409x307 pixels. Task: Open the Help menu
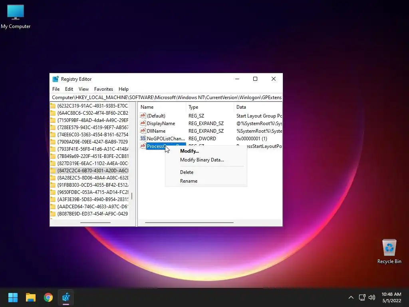tap(123, 89)
